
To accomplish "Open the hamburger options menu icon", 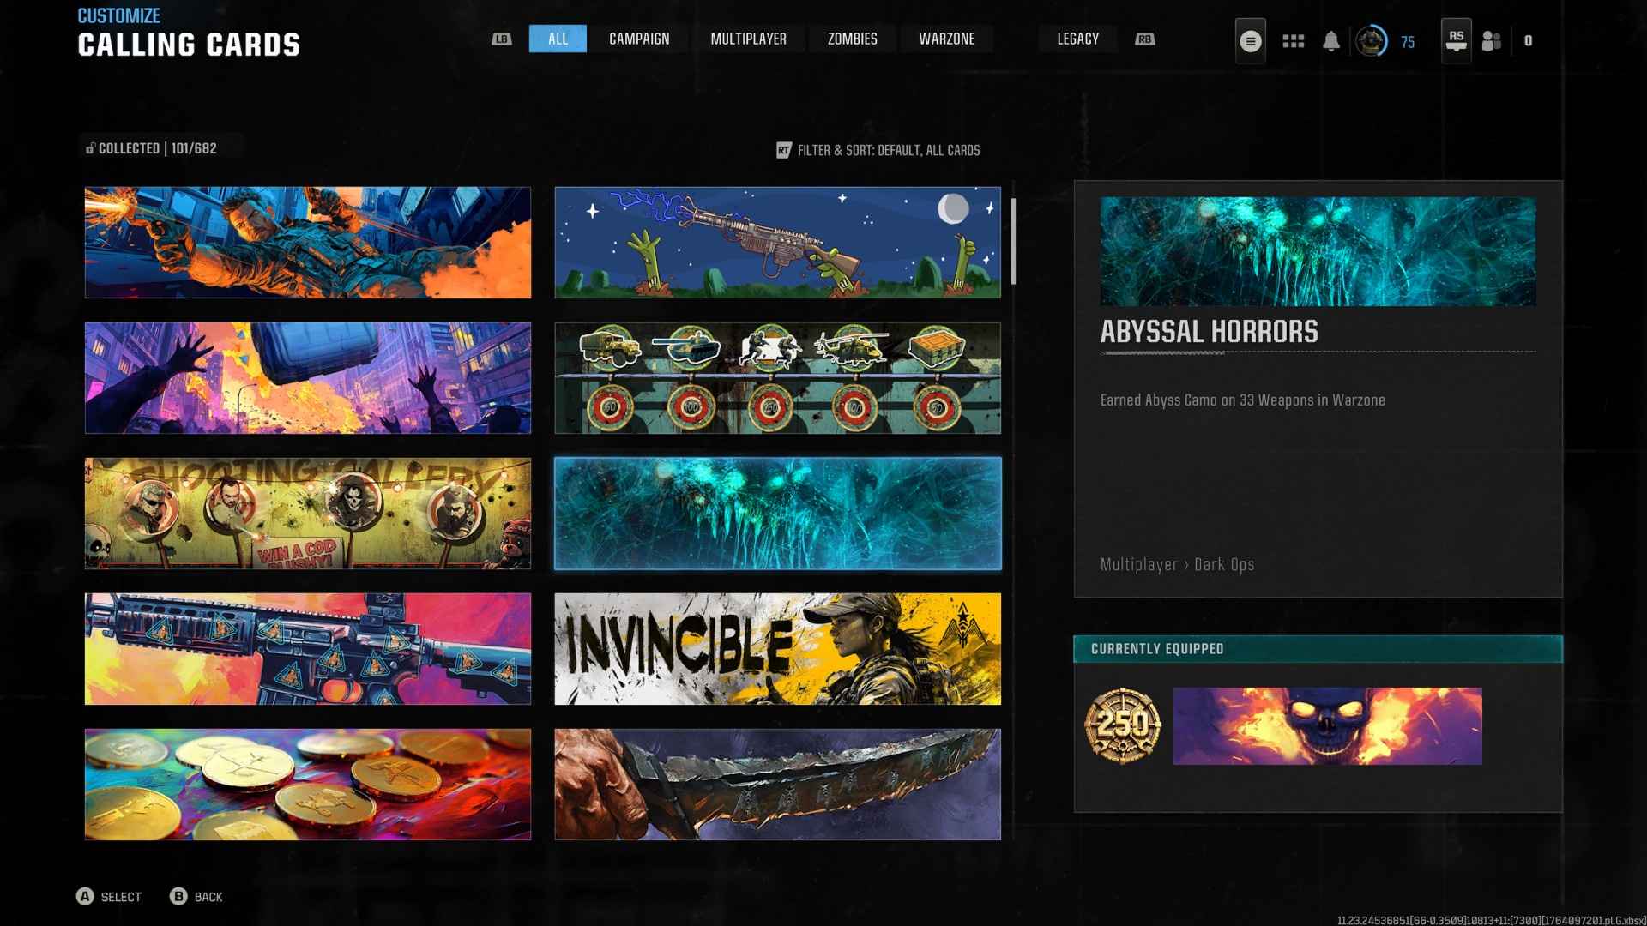I will click(1250, 41).
